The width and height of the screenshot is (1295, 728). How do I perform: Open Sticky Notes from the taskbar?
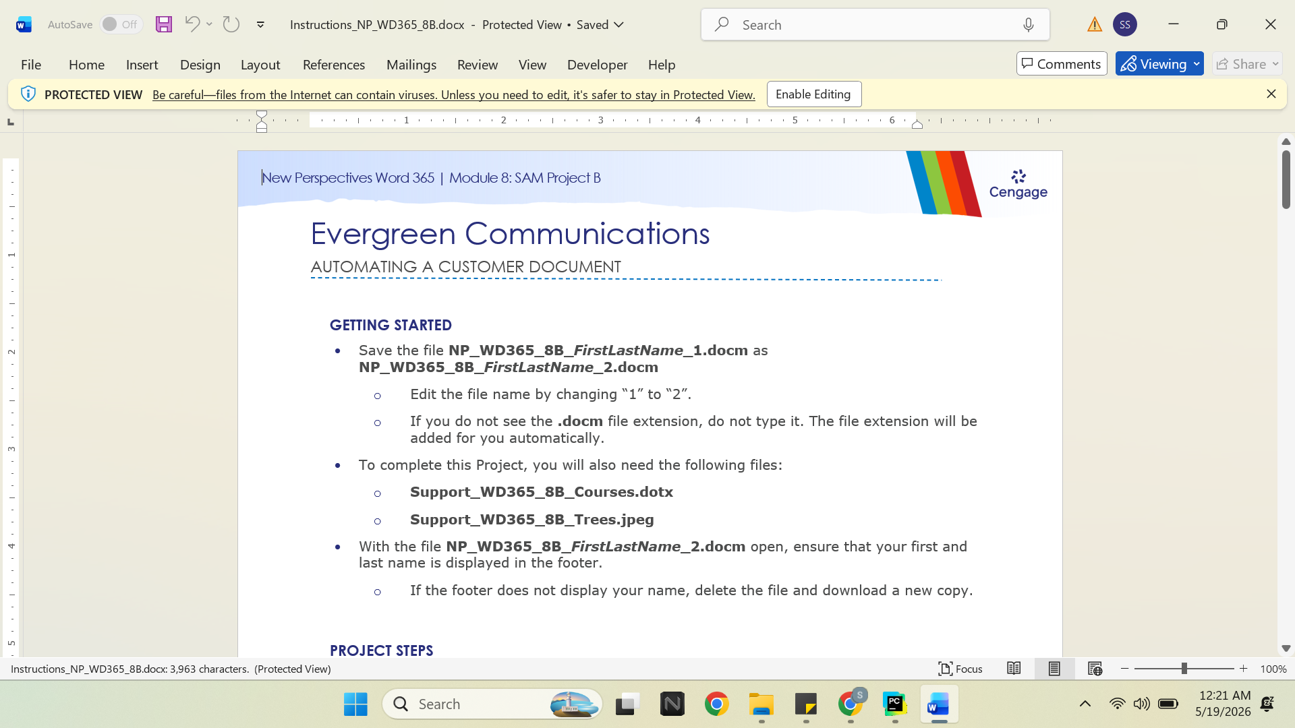[x=806, y=704]
